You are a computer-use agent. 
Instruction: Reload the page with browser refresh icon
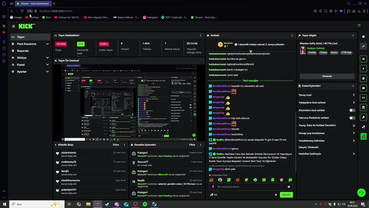22,11
